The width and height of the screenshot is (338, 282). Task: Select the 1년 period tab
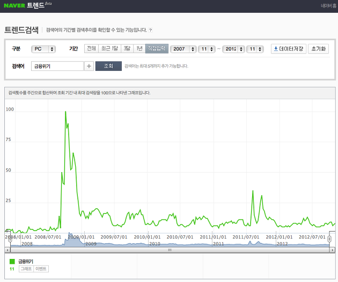(x=139, y=48)
